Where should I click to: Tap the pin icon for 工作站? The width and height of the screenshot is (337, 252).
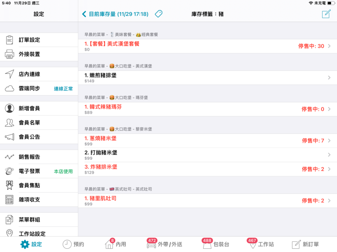pyautogui.click(x=252, y=245)
